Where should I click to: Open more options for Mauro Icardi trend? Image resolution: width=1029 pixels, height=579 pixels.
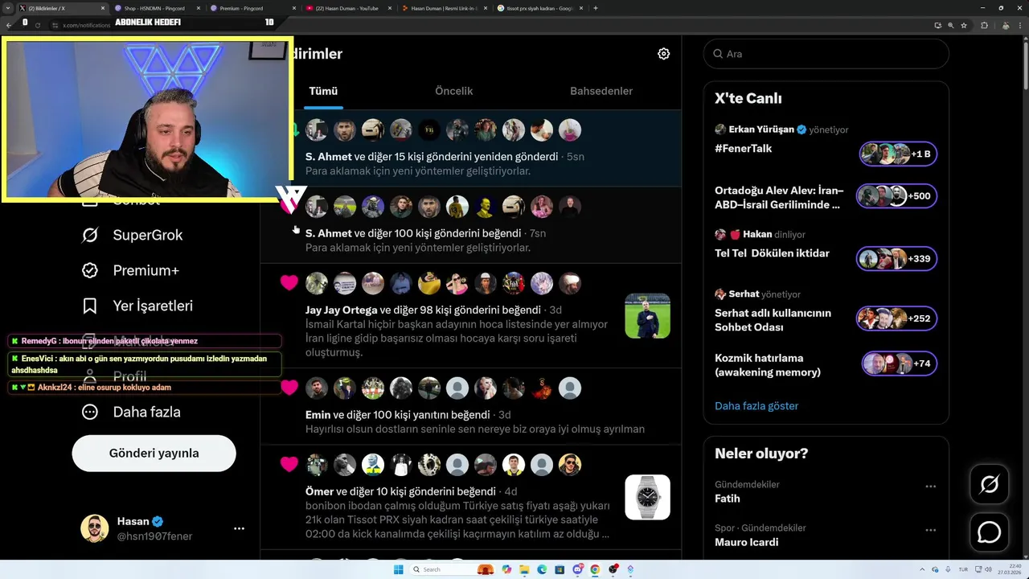(930, 530)
